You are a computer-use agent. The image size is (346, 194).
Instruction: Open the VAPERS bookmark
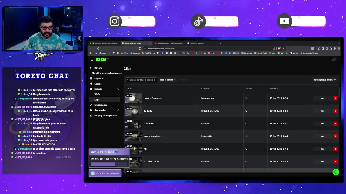point(294,53)
